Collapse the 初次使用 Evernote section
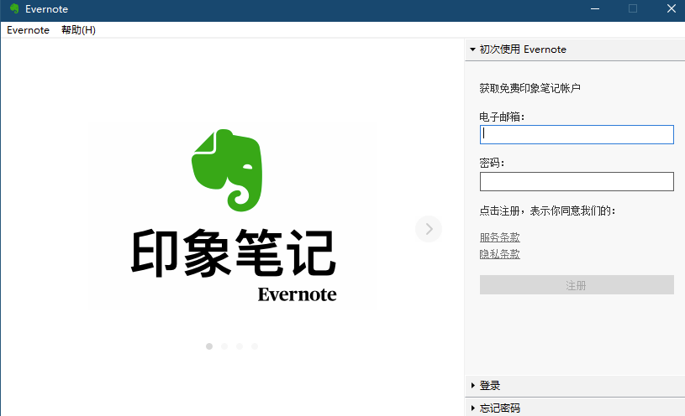Image resolution: width=685 pixels, height=416 pixels. (x=574, y=49)
